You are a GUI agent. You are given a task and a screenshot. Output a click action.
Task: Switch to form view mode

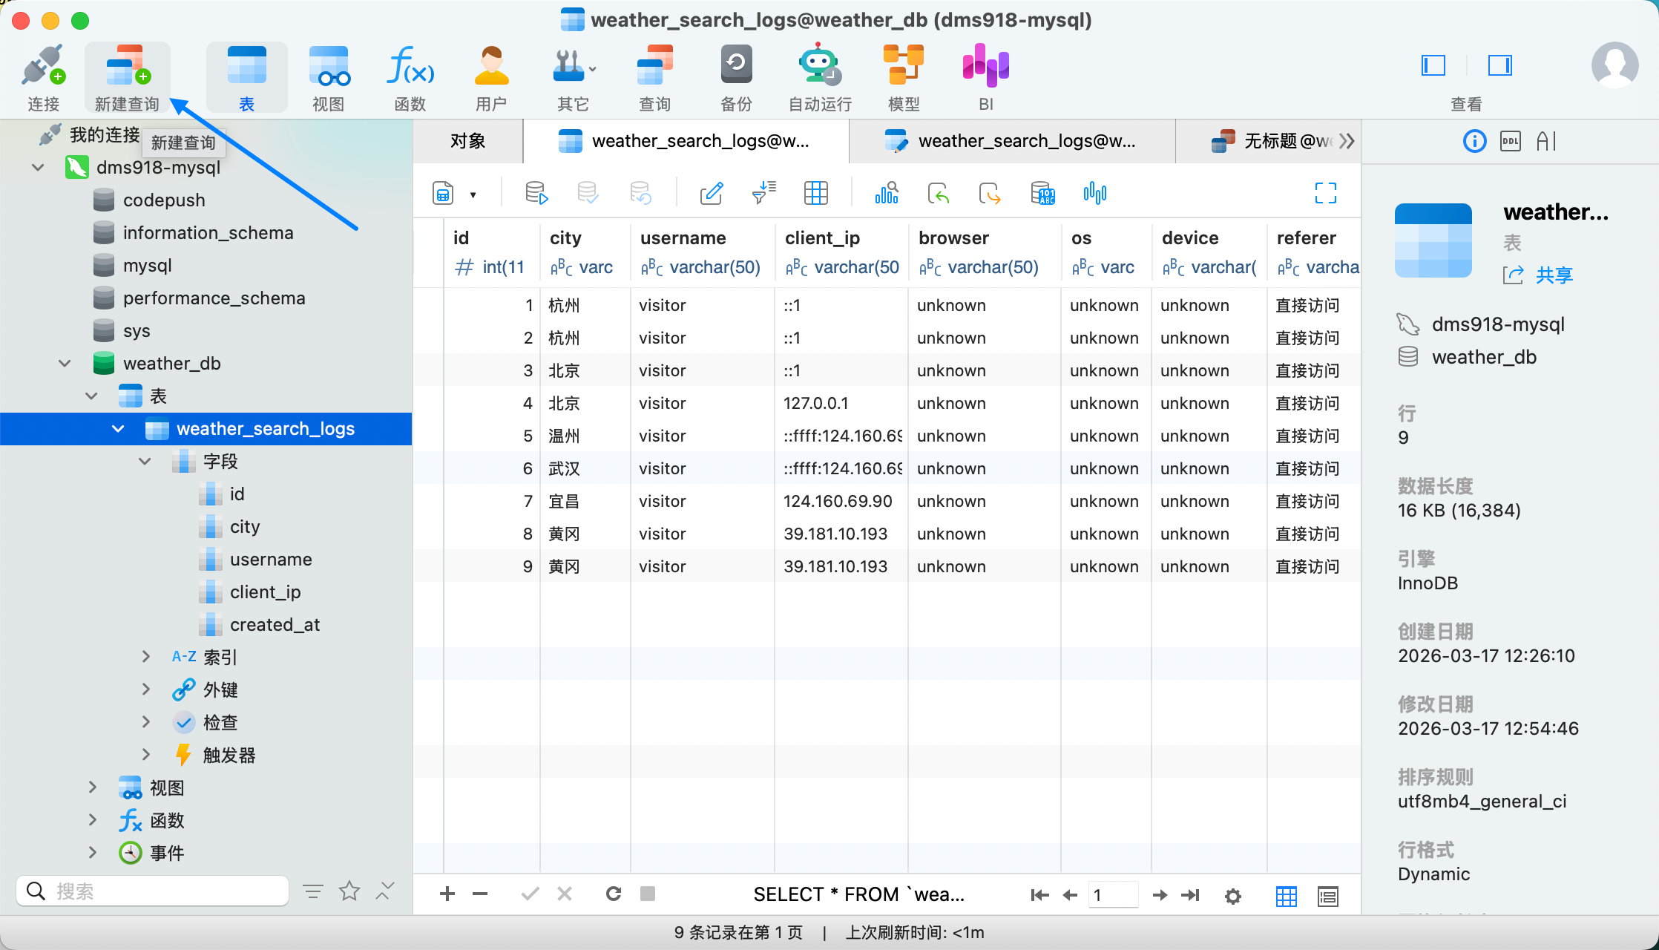pos(1327,896)
